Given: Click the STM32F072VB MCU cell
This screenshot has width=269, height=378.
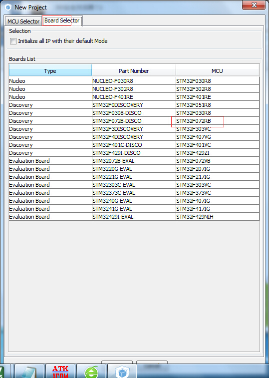Looking at the screenshot, I should (218, 161).
